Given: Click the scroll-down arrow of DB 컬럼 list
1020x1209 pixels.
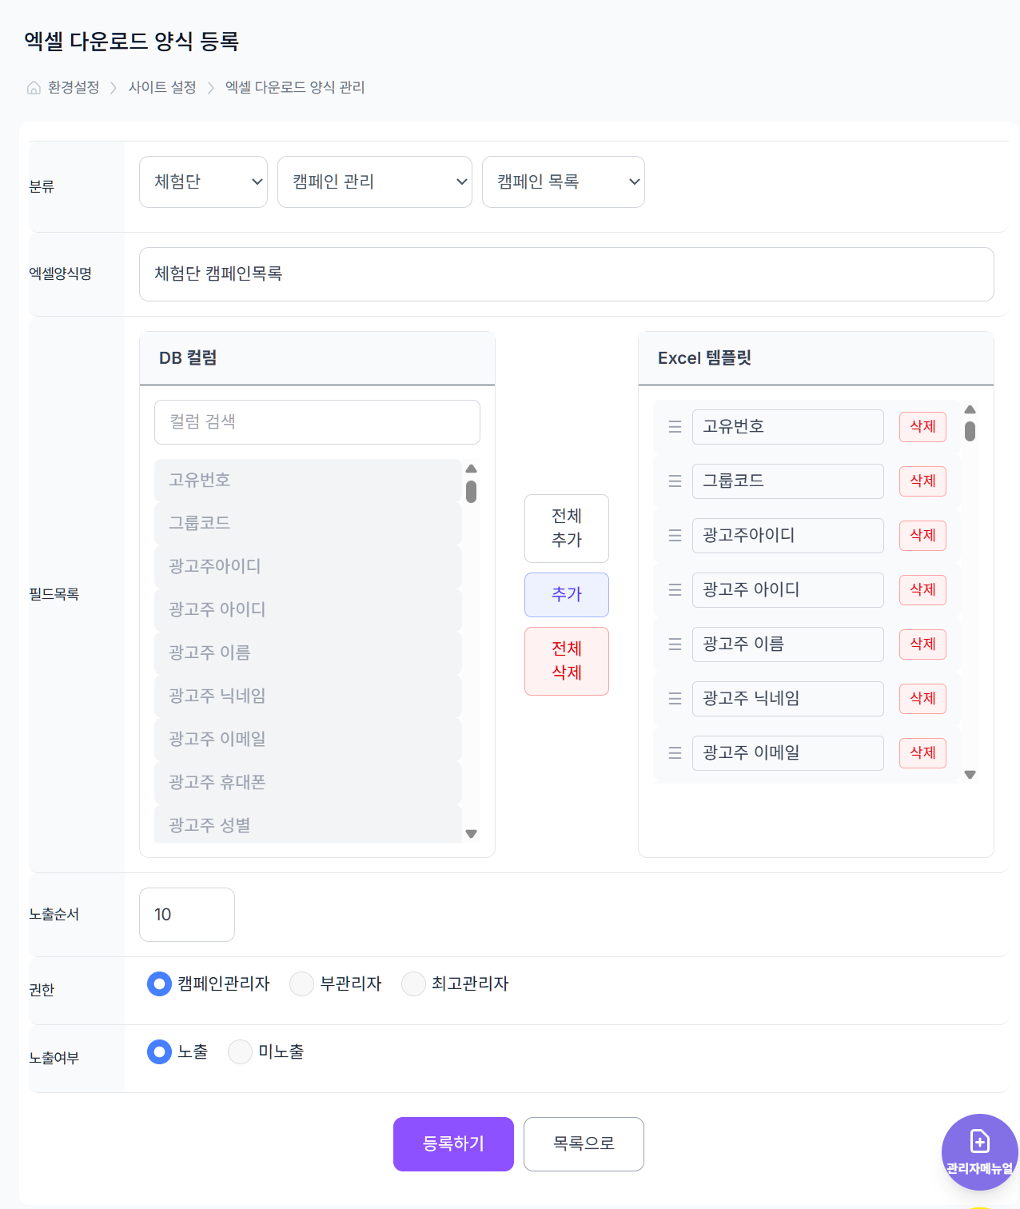Looking at the screenshot, I should (x=472, y=833).
